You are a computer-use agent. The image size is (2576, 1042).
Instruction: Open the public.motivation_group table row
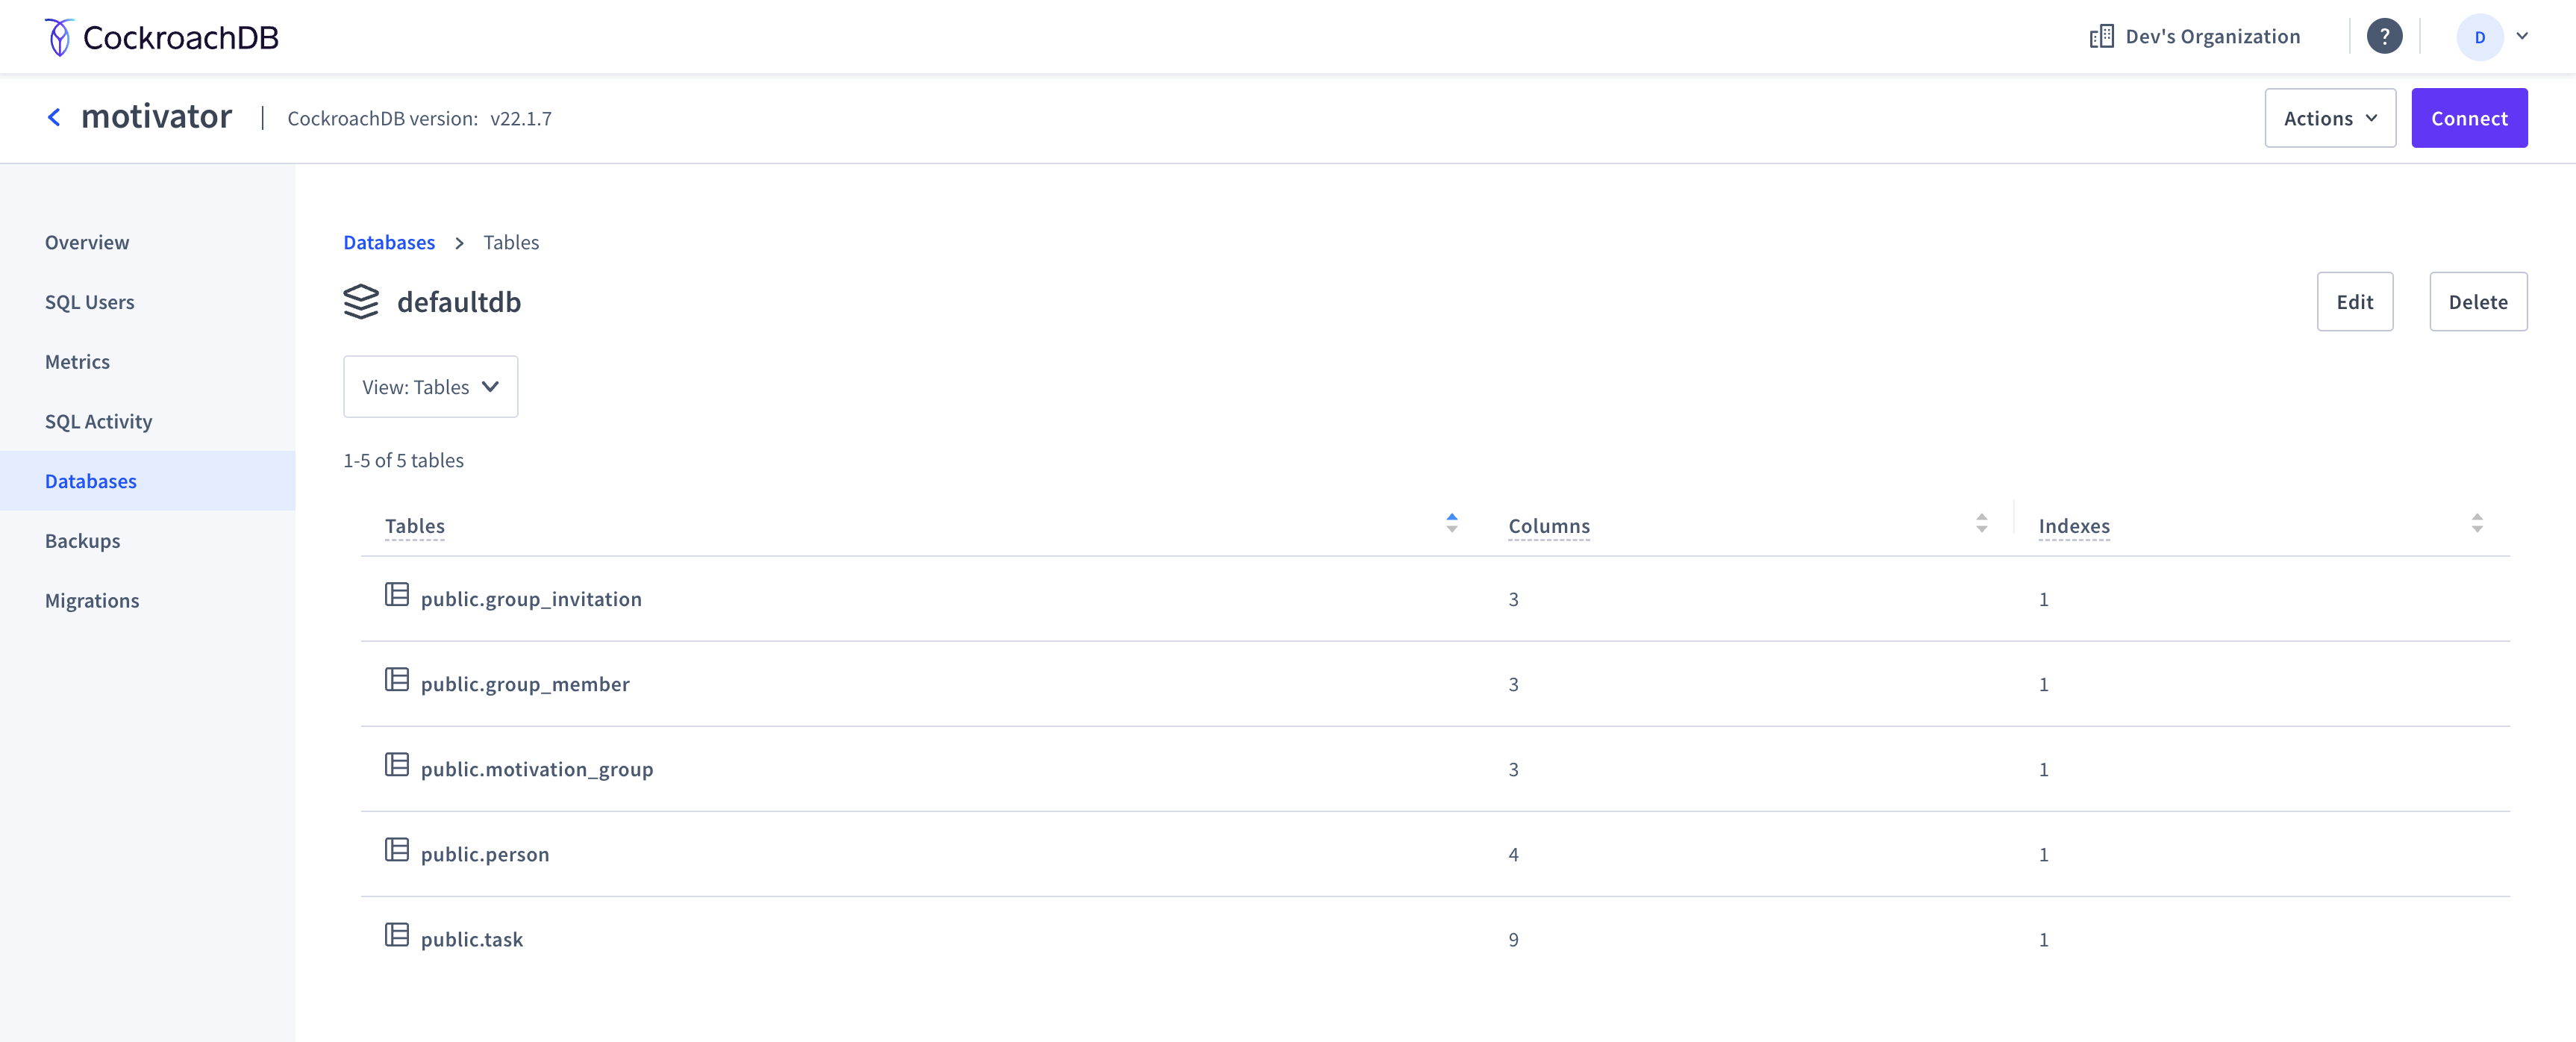tap(537, 769)
